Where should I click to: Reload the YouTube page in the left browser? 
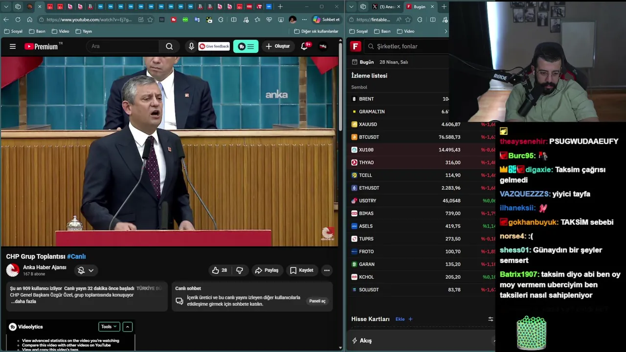click(18, 20)
